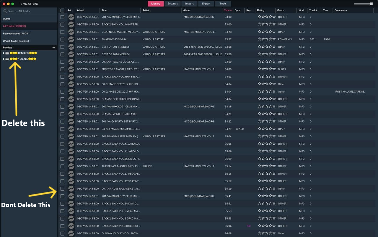Expand the 12S ALL playlist folder

(x=4, y=59)
